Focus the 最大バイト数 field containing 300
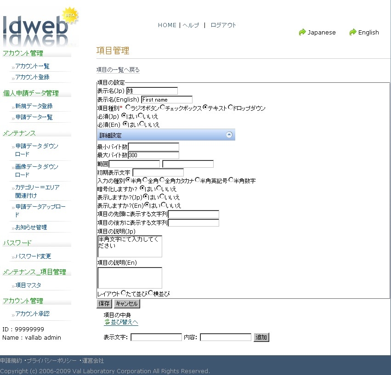The image size is (391, 375). coord(153,155)
